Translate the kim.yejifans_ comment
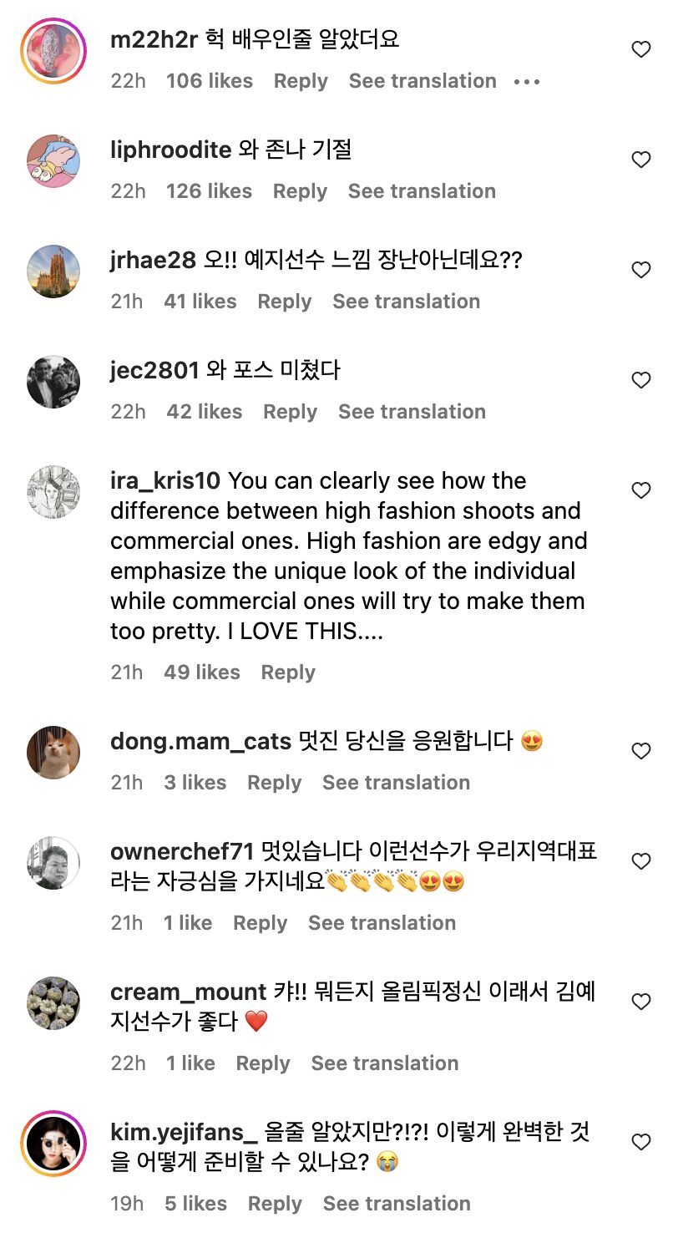 [x=397, y=1204]
